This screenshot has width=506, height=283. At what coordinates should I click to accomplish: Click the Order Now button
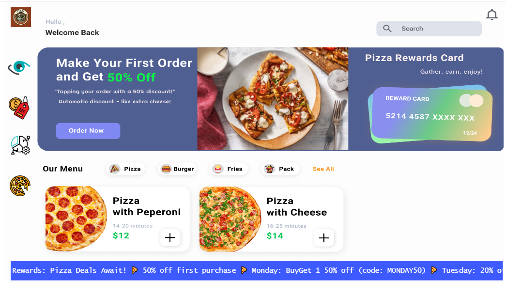tap(88, 131)
